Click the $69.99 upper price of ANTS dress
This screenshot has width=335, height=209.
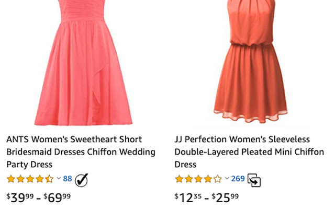coord(57,198)
